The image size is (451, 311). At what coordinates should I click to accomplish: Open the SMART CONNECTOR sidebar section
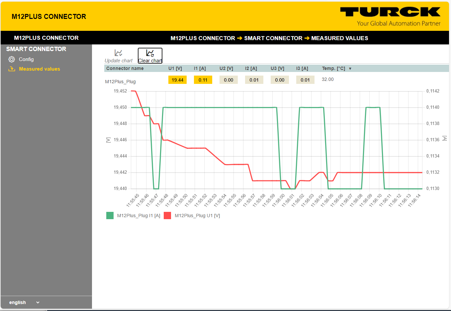pos(36,49)
